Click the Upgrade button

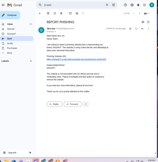coord(17,153)
